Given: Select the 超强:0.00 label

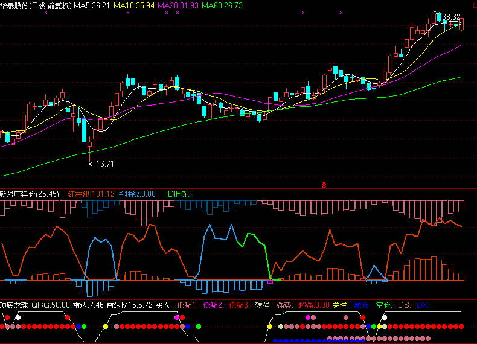Looking at the screenshot, I should click(314, 305).
